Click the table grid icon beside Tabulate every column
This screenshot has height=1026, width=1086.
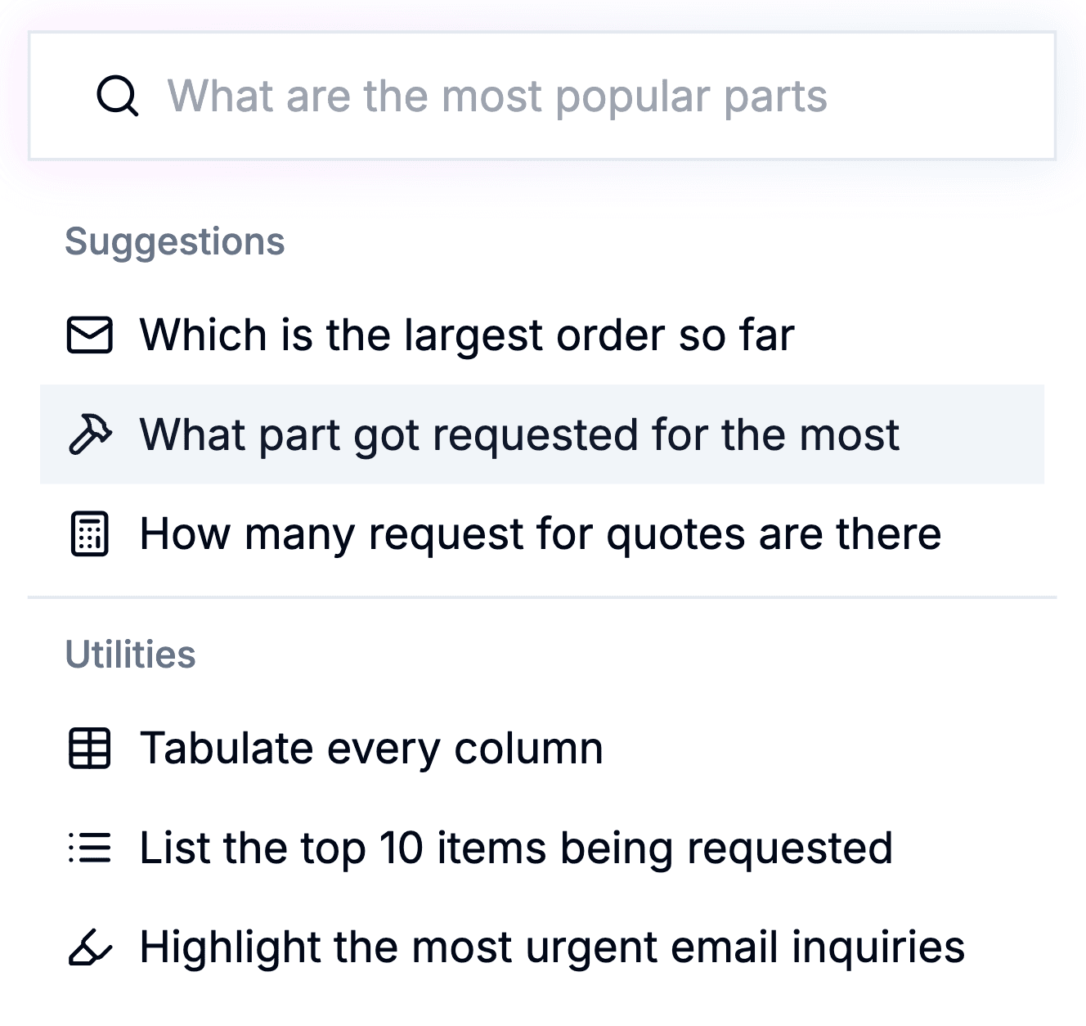(x=90, y=748)
